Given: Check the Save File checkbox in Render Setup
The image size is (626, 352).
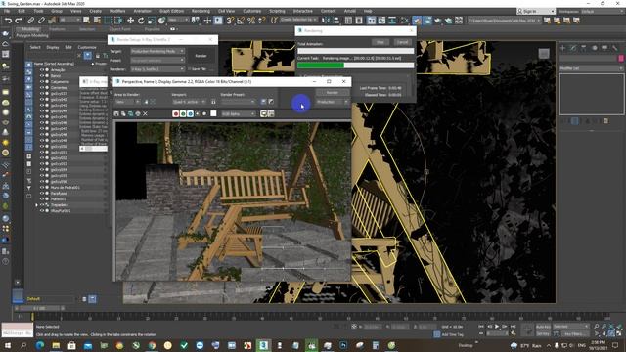Looking at the screenshot, I should point(189,69).
